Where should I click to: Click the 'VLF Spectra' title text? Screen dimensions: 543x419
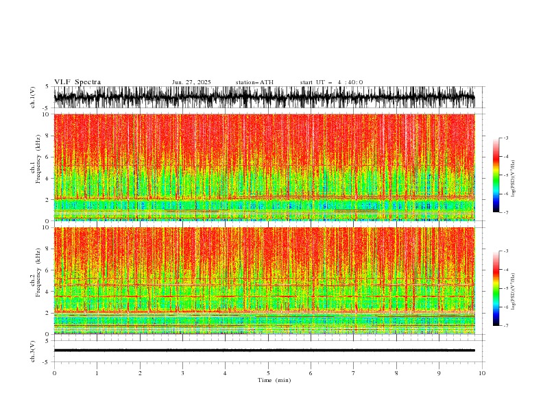[x=77, y=82]
